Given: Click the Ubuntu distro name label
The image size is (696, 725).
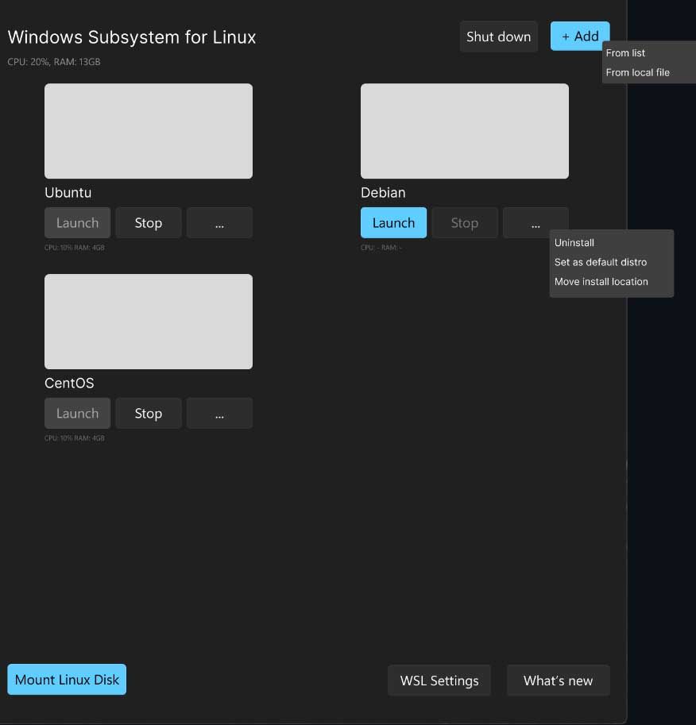Looking at the screenshot, I should 68,192.
